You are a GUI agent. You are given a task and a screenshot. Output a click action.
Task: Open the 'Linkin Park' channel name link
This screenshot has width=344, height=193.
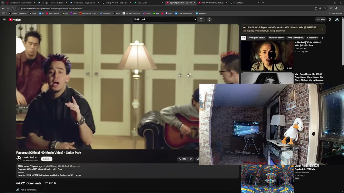pyautogui.click(x=28, y=158)
